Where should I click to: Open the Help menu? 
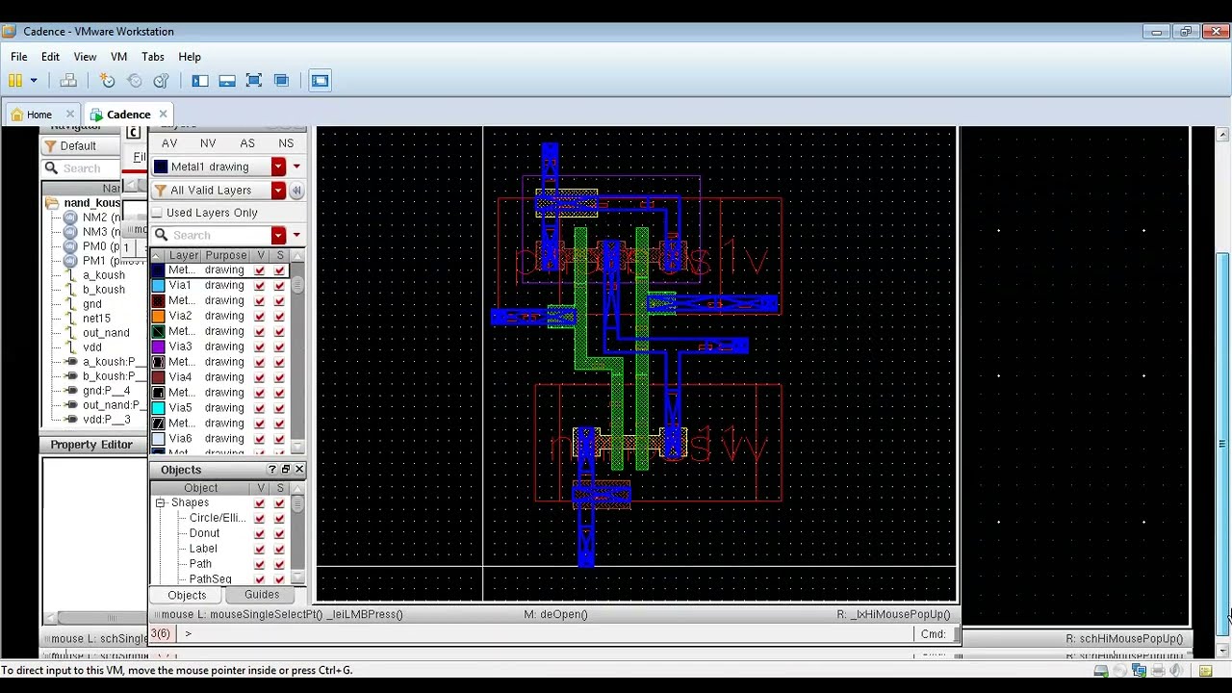click(x=190, y=57)
